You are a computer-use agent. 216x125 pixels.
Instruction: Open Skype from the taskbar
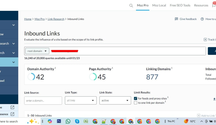[x=77, y=121]
